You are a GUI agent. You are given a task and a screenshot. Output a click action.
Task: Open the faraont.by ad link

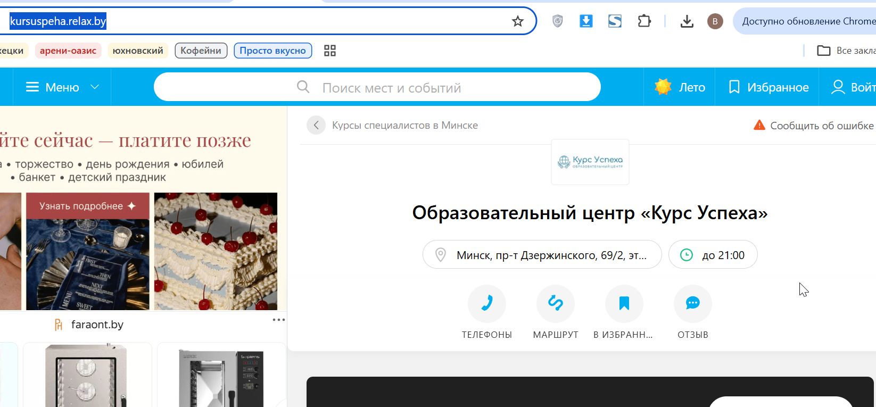(x=97, y=325)
